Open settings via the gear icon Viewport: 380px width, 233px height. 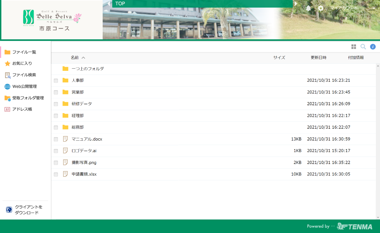pos(320,8)
